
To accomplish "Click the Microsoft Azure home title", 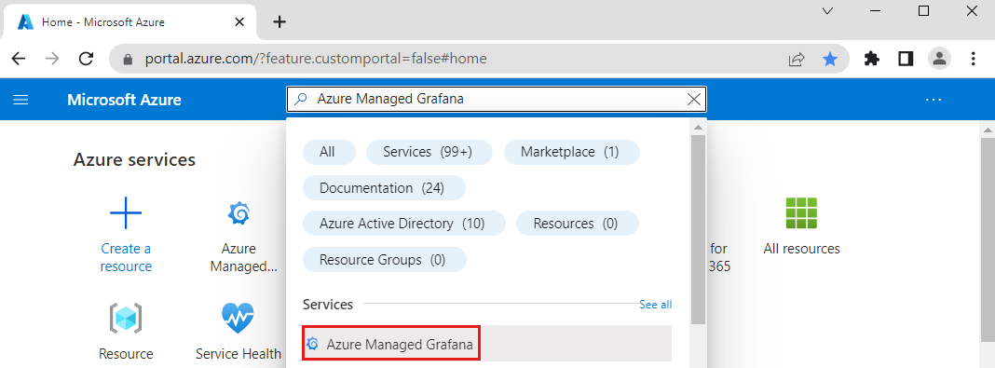I will [x=125, y=100].
